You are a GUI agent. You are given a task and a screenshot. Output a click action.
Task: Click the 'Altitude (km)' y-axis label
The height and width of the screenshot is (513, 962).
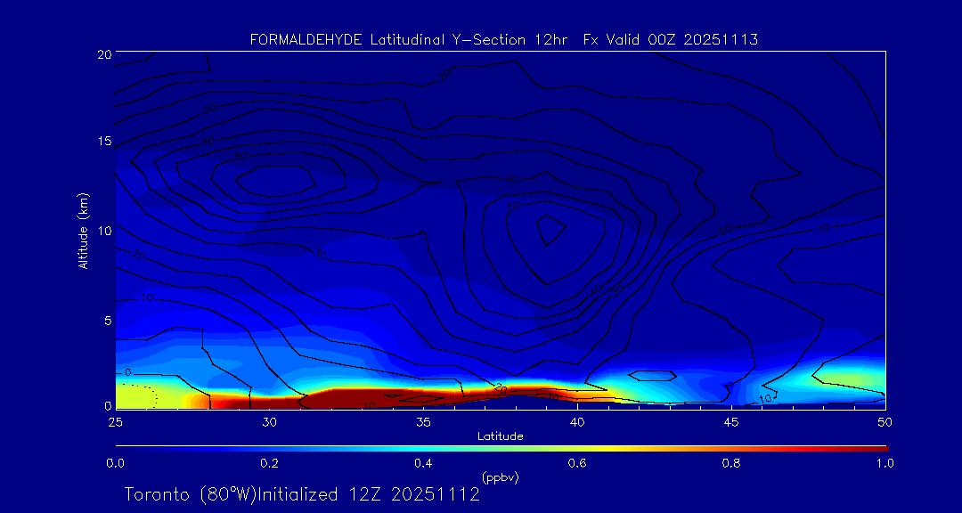click(x=83, y=231)
